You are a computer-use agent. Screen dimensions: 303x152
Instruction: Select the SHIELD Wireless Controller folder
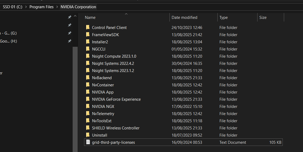point(115,128)
